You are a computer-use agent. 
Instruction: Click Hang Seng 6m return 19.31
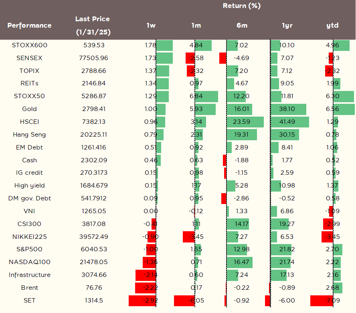[241, 135]
